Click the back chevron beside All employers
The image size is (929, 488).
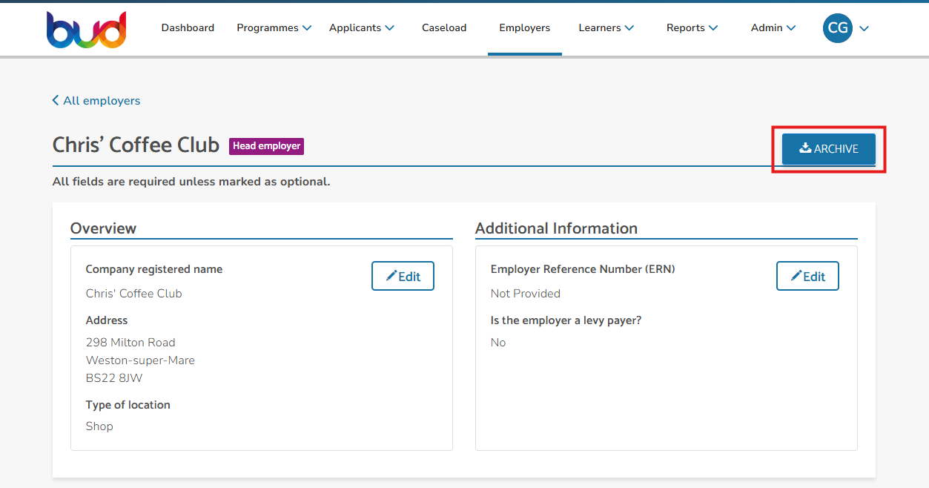pos(56,101)
